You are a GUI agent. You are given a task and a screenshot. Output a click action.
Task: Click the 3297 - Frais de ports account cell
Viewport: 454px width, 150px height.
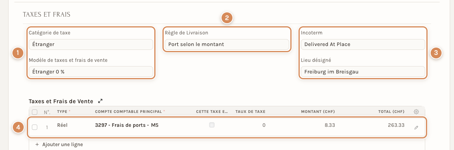coord(127,125)
